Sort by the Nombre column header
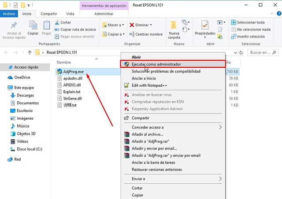The width and height of the screenshot is (282, 199). pyautogui.click(x=63, y=63)
